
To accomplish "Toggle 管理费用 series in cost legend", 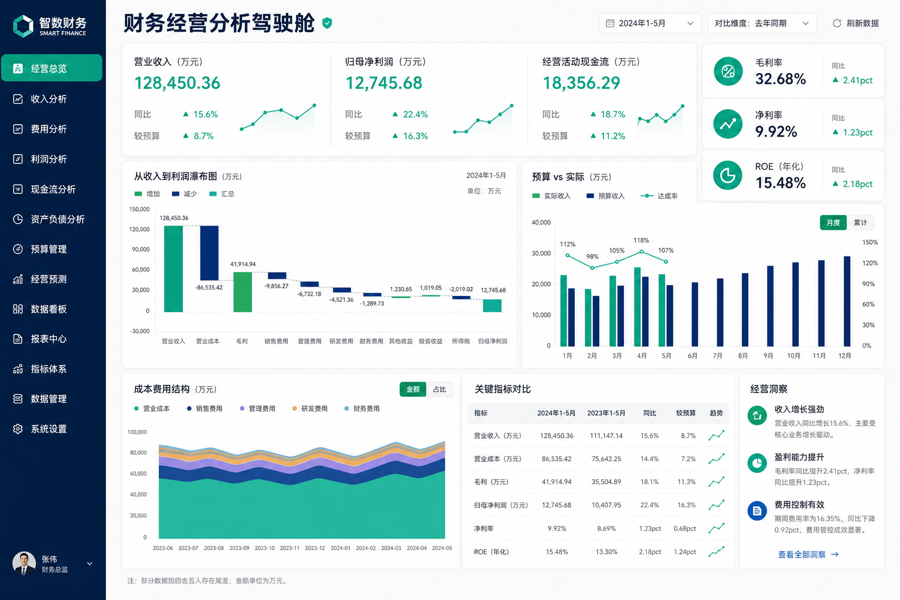I will click(257, 408).
